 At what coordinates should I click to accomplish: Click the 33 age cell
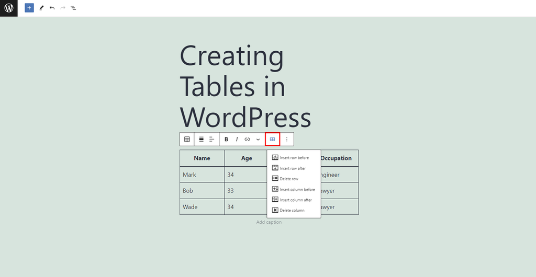click(x=246, y=191)
